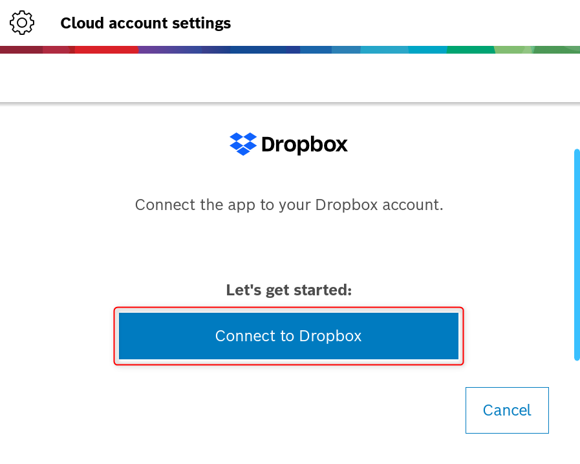Image resolution: width=580 pixels, height=464 pixels.
Task: Cancel the Dropbox connection dialog
Action: pos(507,410)
